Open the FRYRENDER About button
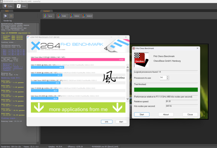The height and width of the screenshot is (148, 217). [x=21, y=6]
